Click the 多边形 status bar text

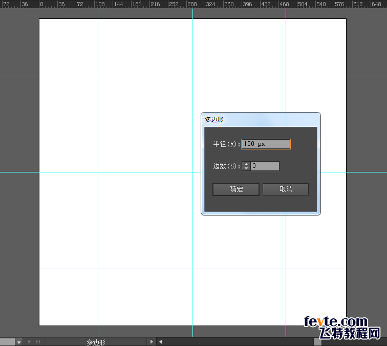96,342
